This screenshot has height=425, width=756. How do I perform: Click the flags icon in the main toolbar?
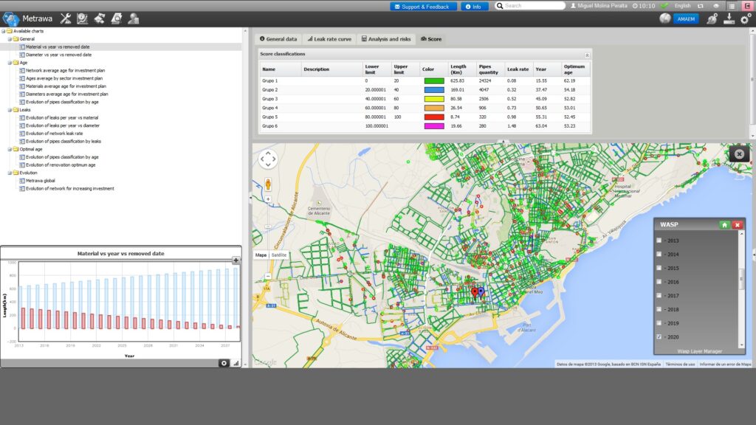click(100, 18)
